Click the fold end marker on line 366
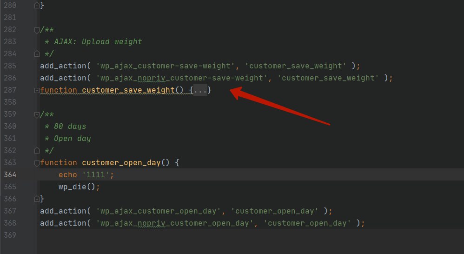Screen dimensions: 464x254 37,199
